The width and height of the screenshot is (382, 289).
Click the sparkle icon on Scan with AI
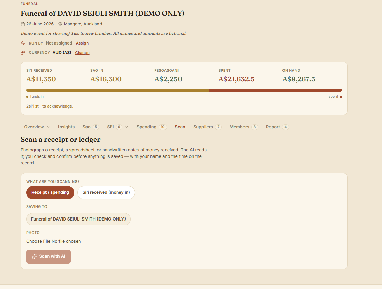pyautogui.click(x=34, y=256)
